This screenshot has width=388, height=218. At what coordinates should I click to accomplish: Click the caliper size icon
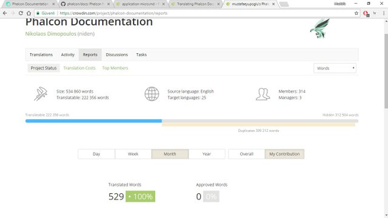pyautogui.click(x=41, y=94)
